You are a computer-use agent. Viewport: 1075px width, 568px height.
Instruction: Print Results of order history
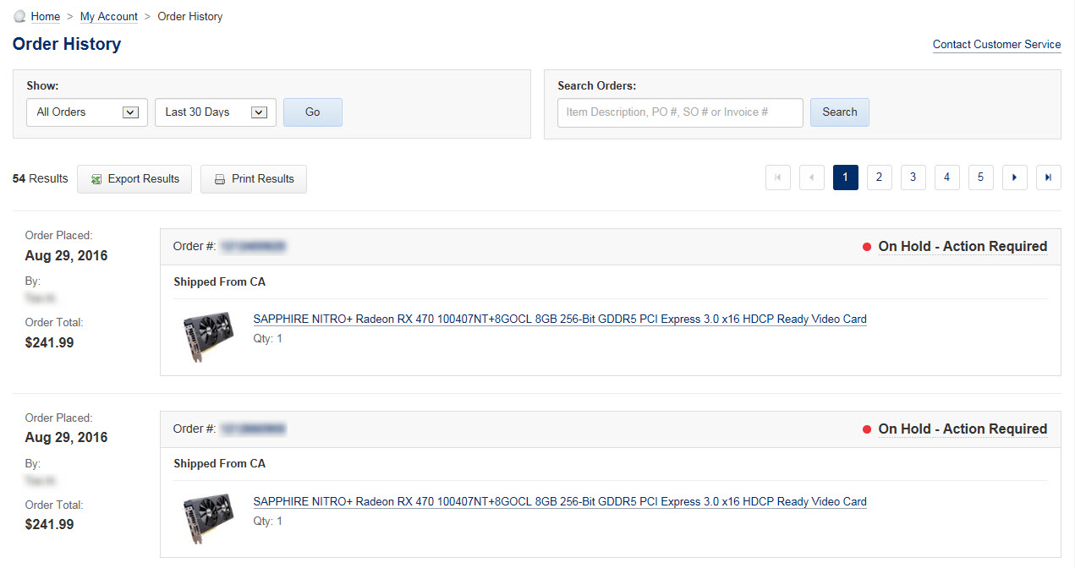(x=254, y=179)
